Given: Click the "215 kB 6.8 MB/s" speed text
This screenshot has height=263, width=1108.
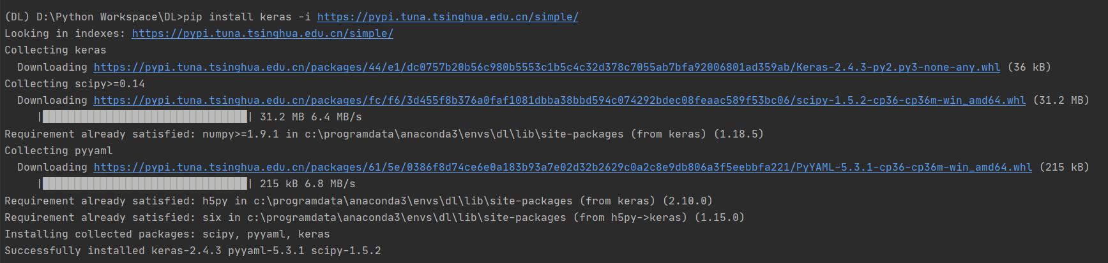Looking at the screenshot, I should 308,184.
